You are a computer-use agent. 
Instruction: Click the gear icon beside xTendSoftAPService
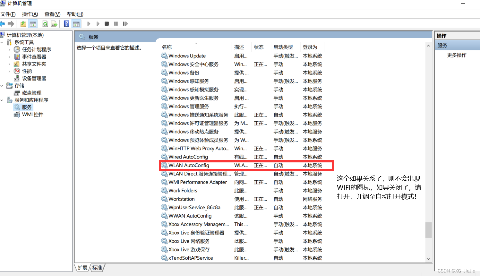click(x=164, y=258)
